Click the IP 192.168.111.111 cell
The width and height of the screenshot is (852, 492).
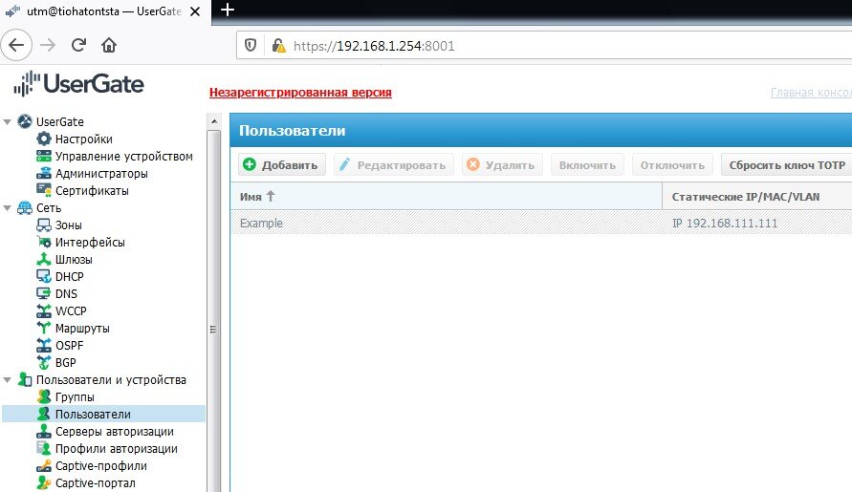[725, 224]
